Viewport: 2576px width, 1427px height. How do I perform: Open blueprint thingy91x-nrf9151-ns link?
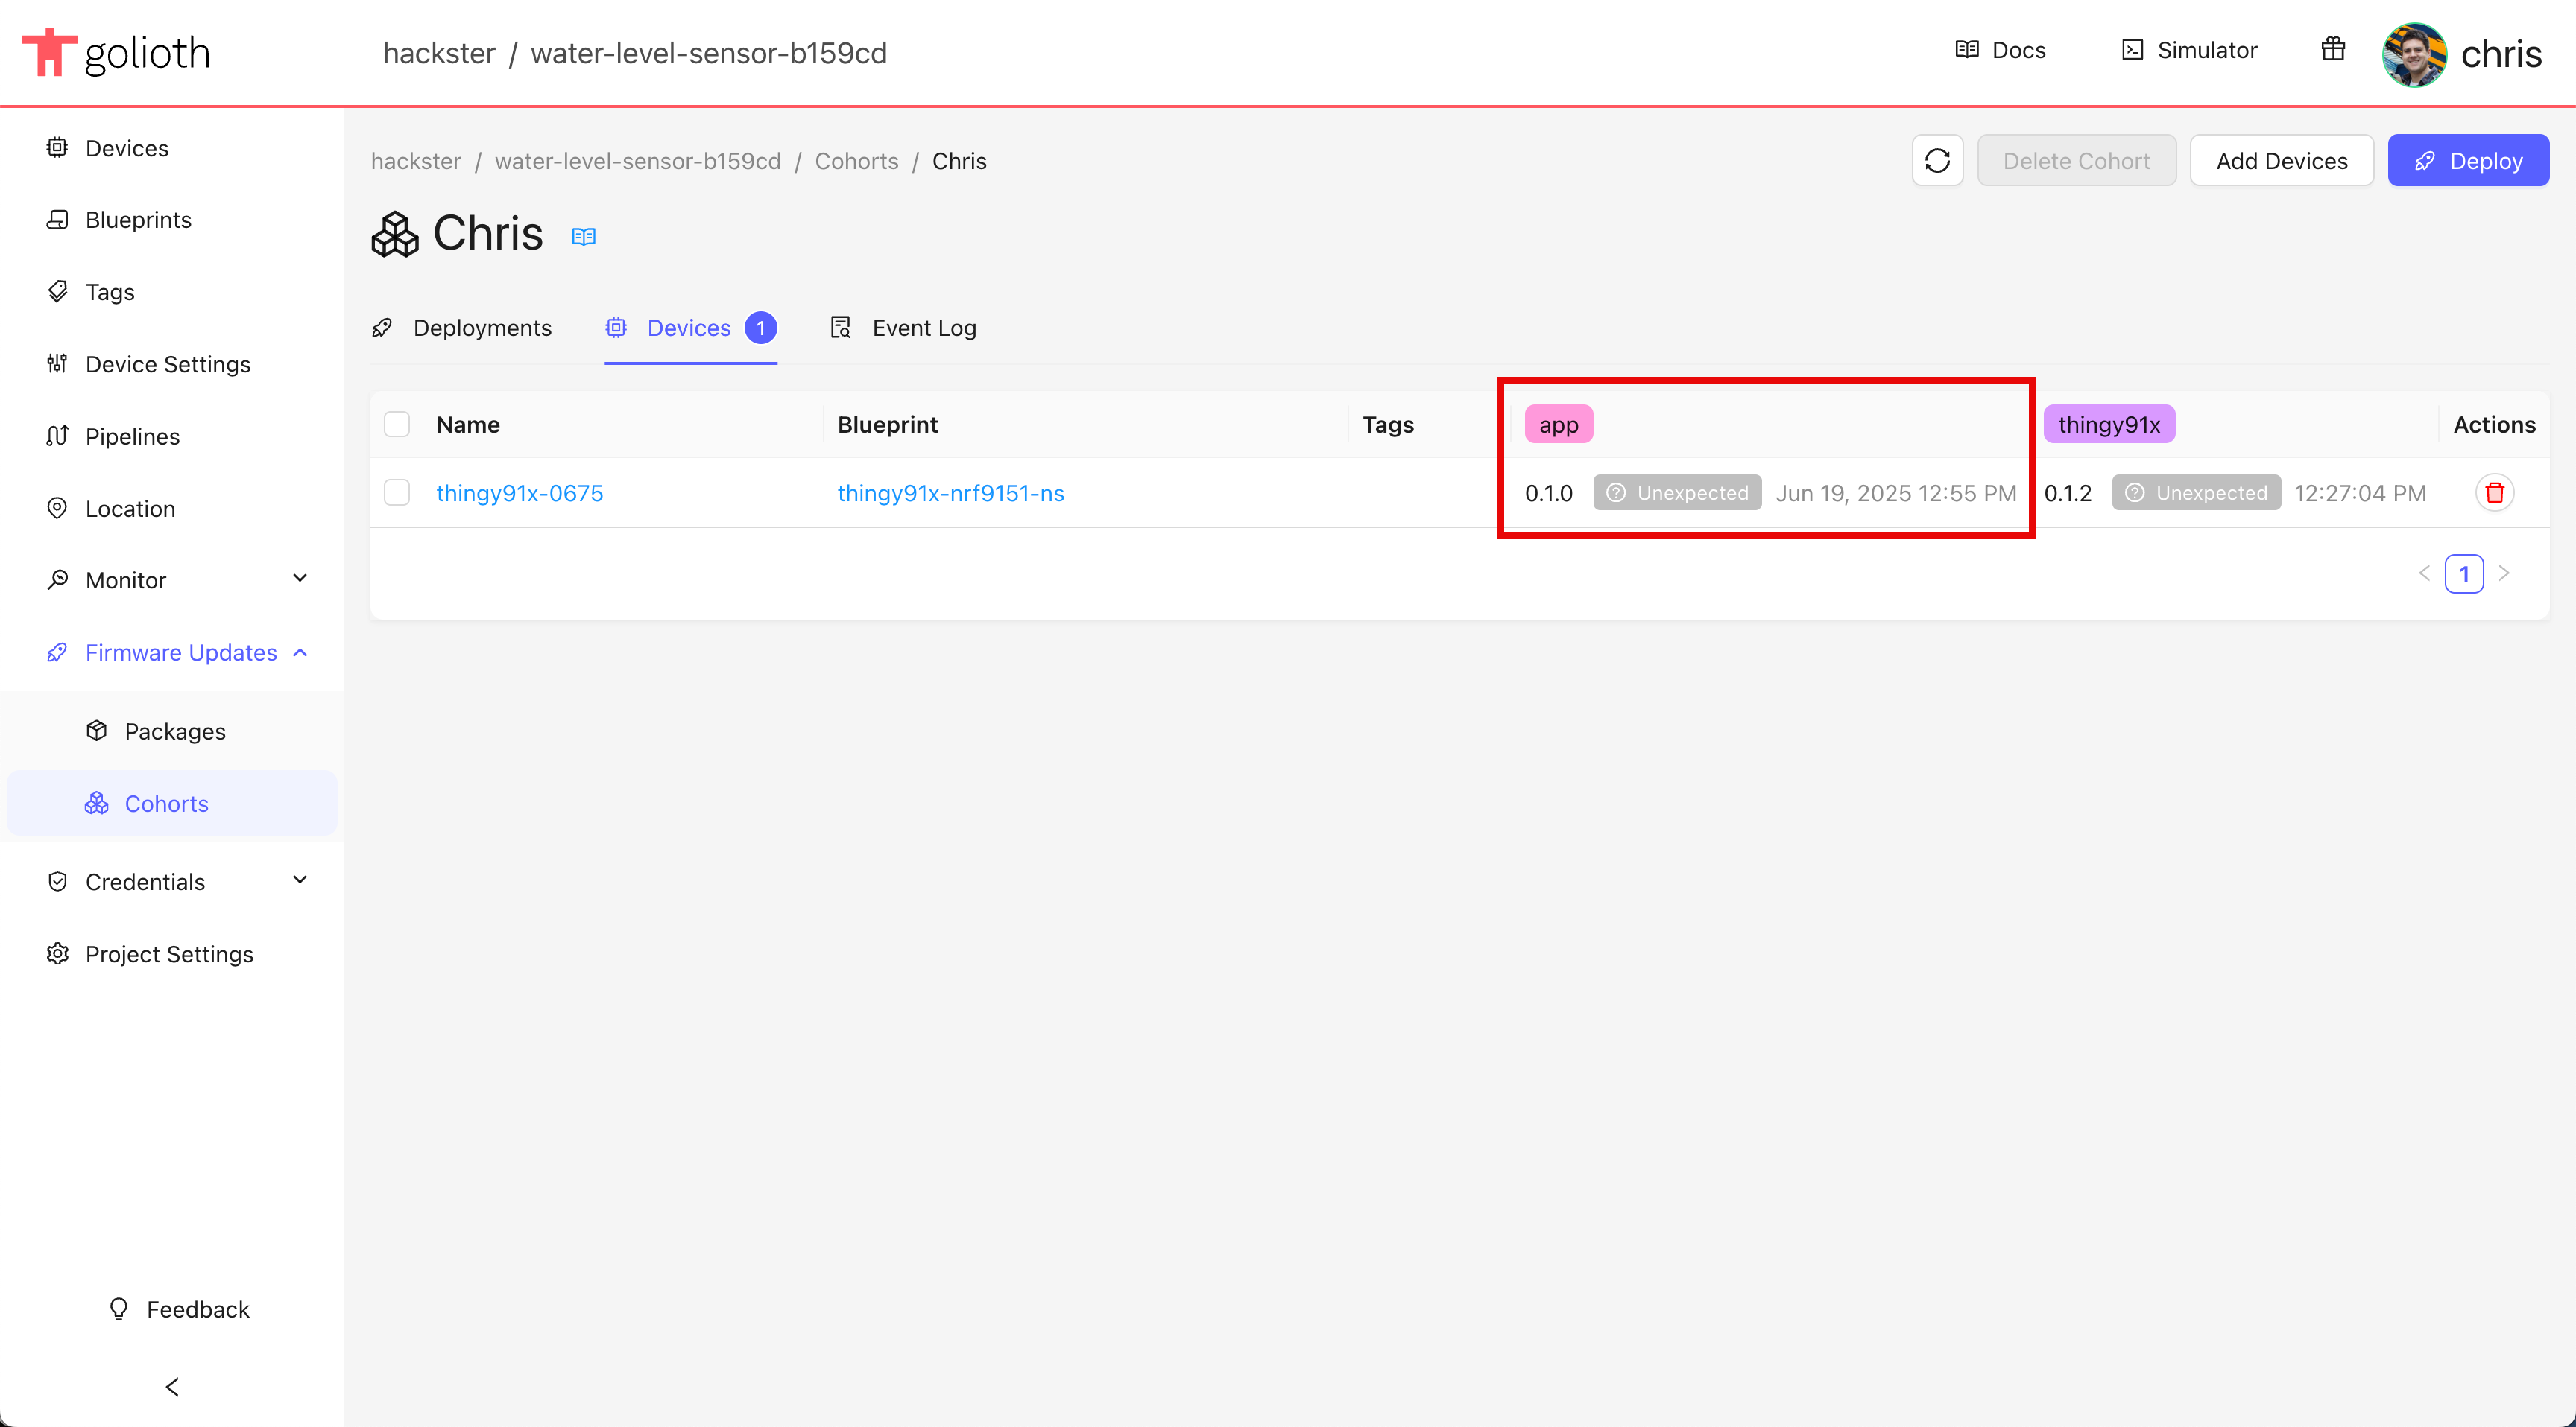(951, 492)
